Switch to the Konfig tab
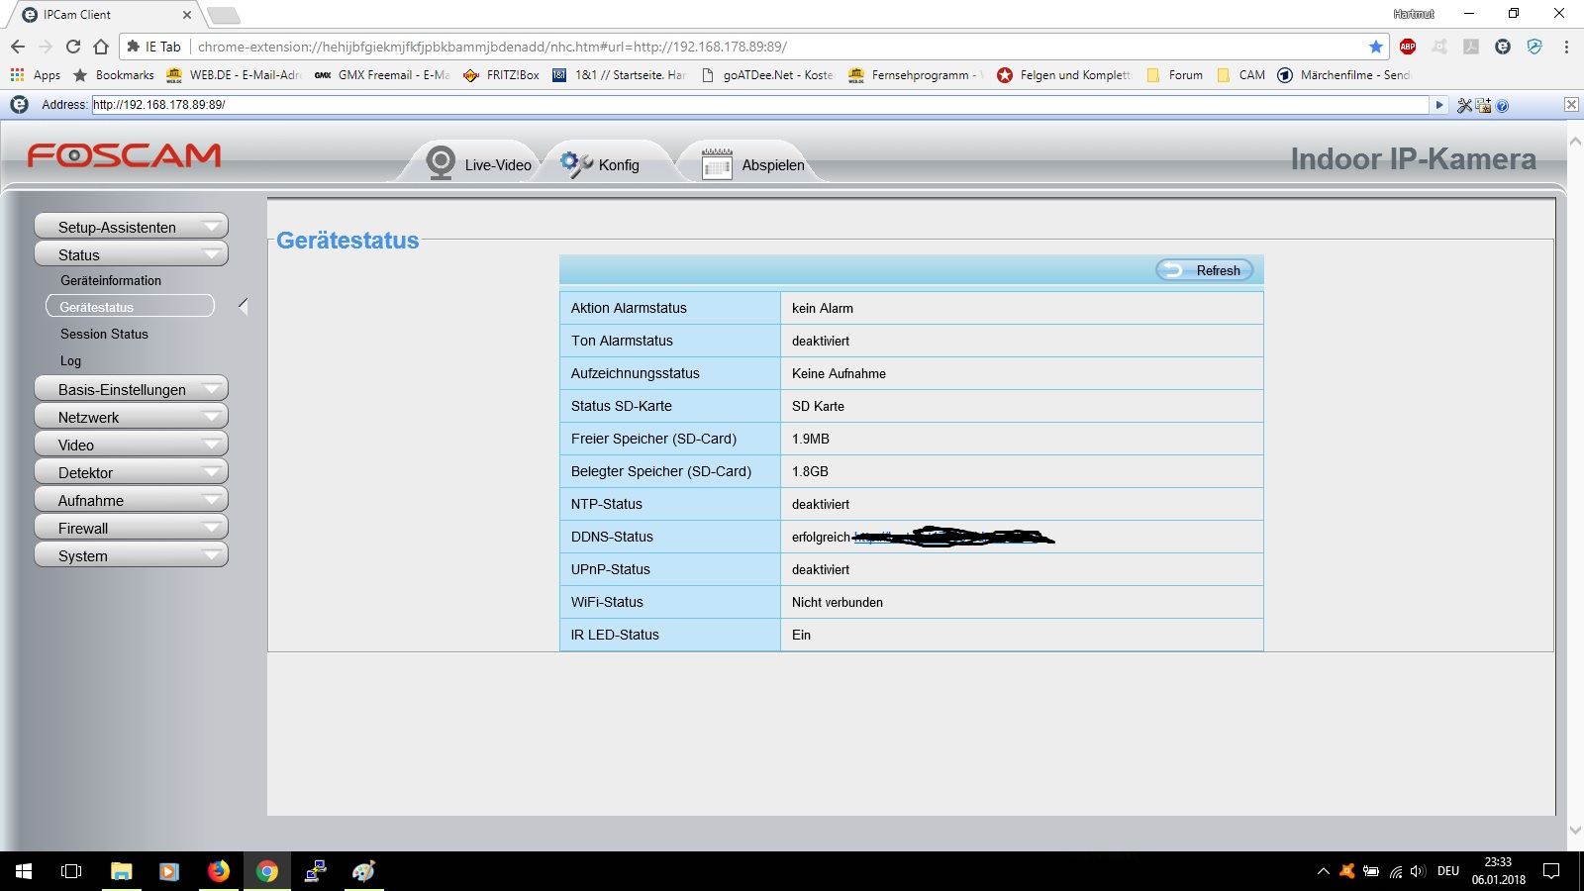The width and height of the screenshot is (1584, 891). point(601,164)
